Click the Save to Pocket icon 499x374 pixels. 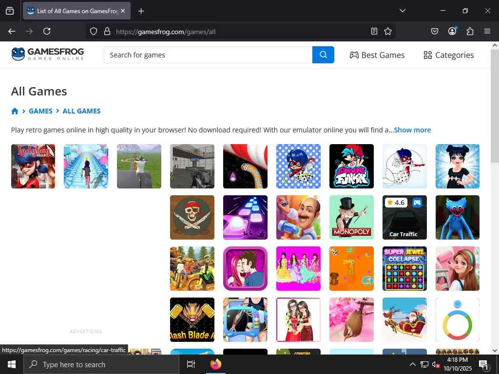pyautogui.click(x=435, y=31)
